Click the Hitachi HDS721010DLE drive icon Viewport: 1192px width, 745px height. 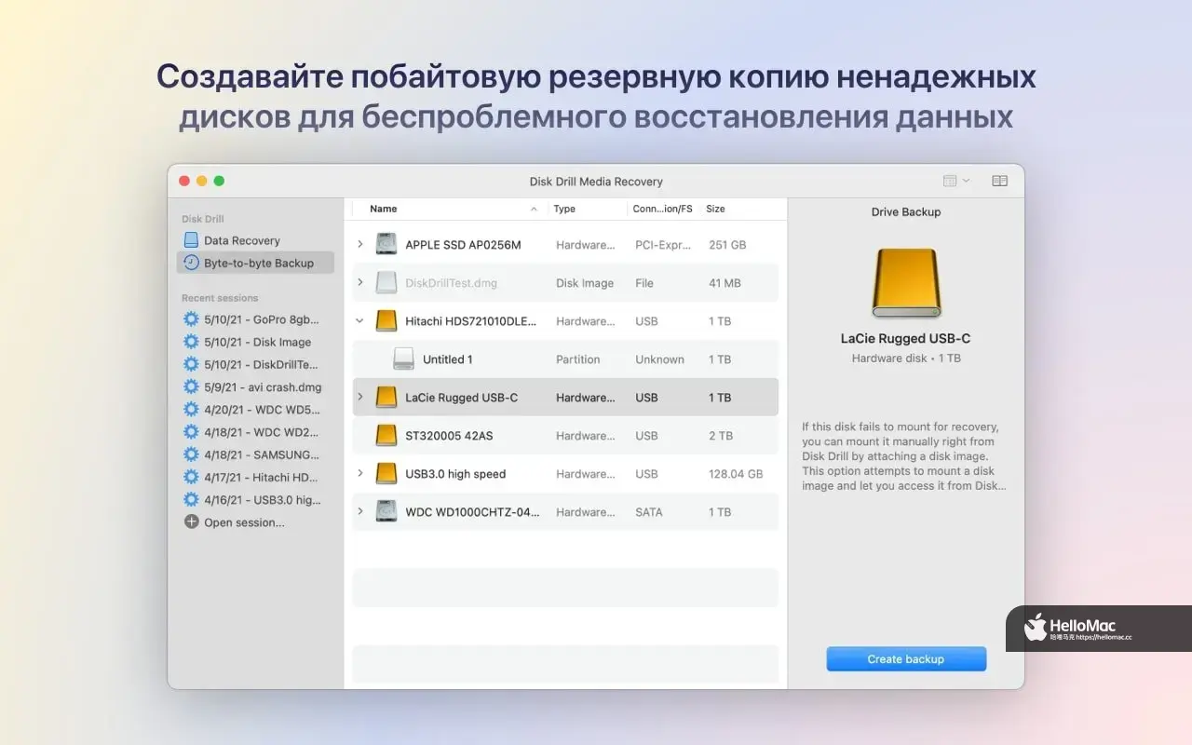click(386, 321)
